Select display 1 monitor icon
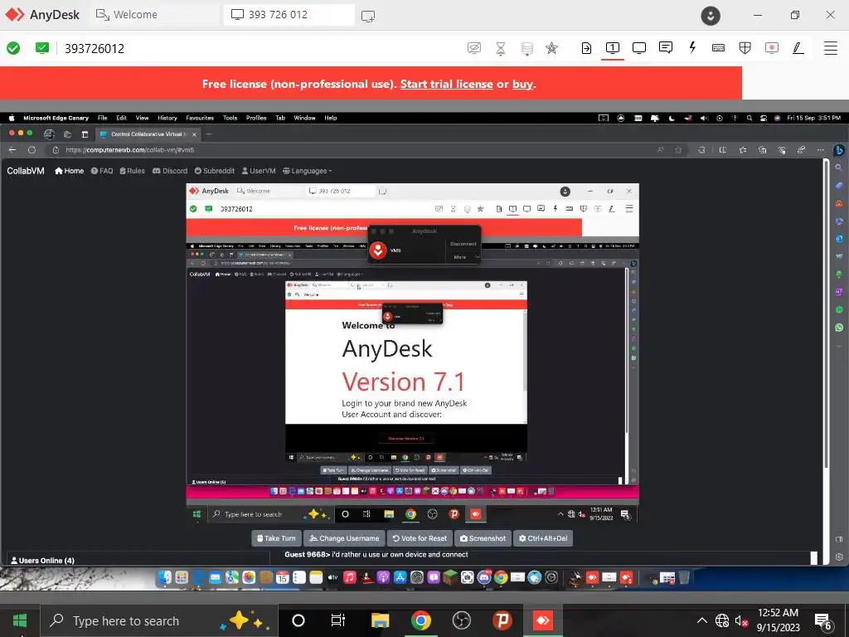Image resolution: width=849 pixels, height=637 pixels. point(613,48)
